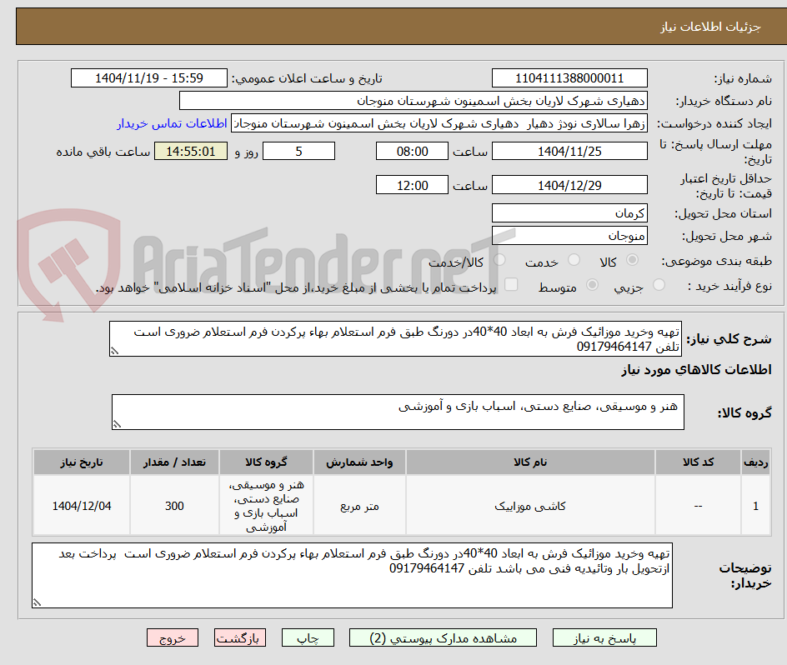Click the بازگشت back button
This screenshot has height=665, width=787.
coord(240,637)
